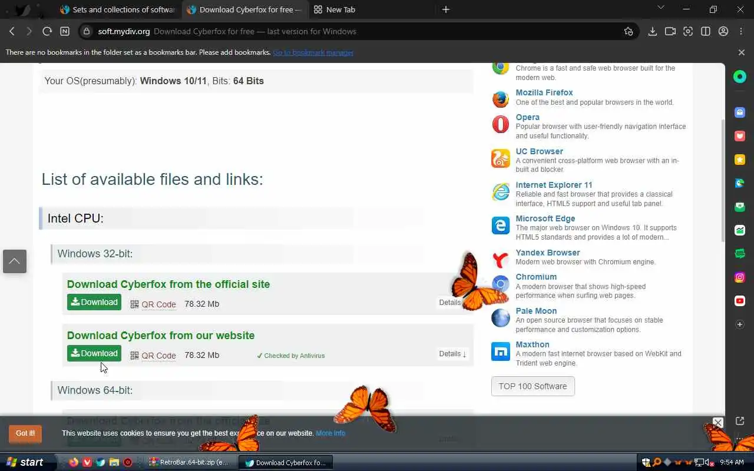Image resolution: width=754 pixels, height=471 pixels.
Task: Open the yellow star panel in sidebar
Action: (740, 160)
